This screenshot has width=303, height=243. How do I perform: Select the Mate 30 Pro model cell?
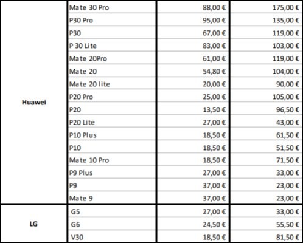(112, 7)
